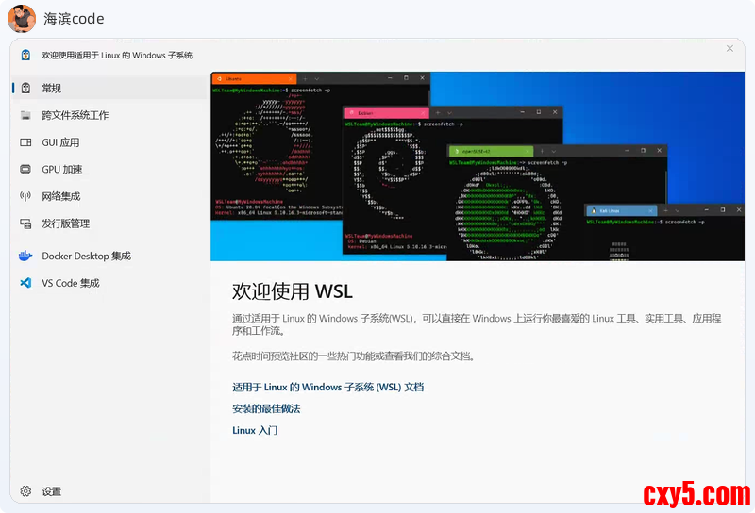Image resolution: width=755 pixels, height=513 pixels.
Task: Open the 适用于 Linux 的 Windows 子系统 (WSL) 文档 link
Action: [x=327, y=387]
